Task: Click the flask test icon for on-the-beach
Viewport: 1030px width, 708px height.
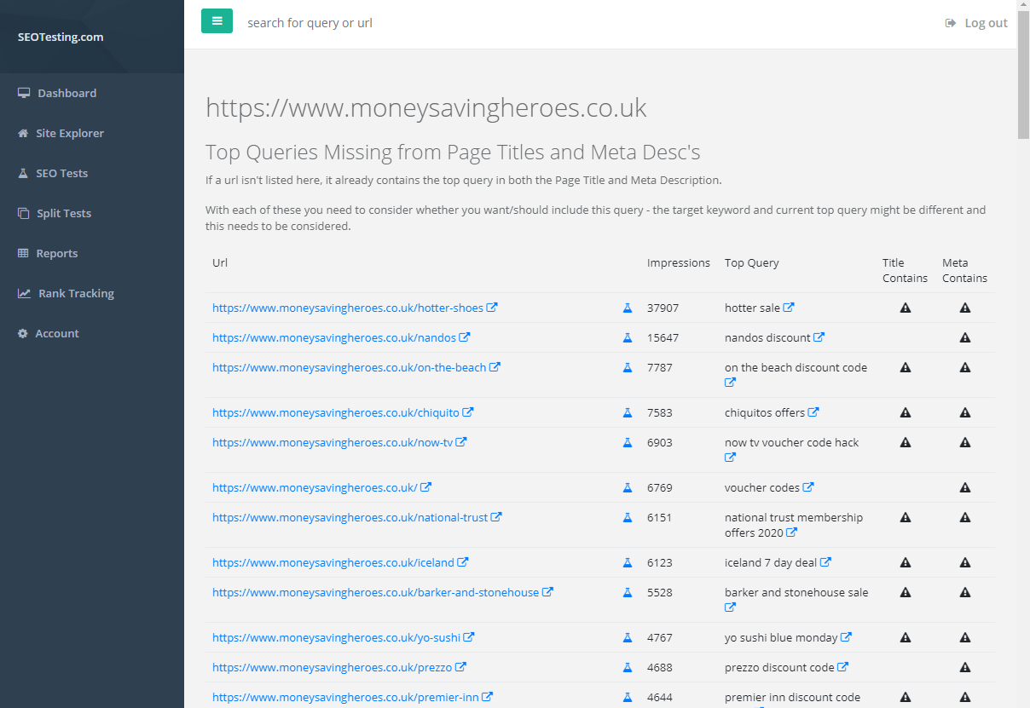Action: click(x=628, y=367)
